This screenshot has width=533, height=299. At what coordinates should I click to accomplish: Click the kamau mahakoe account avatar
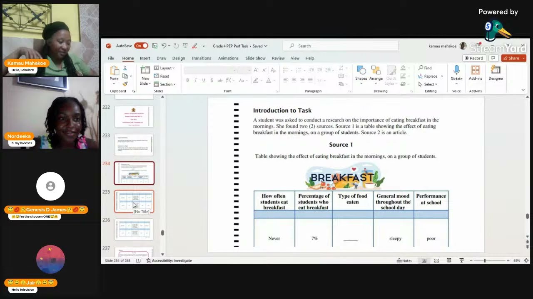click(x=463, y=46)
